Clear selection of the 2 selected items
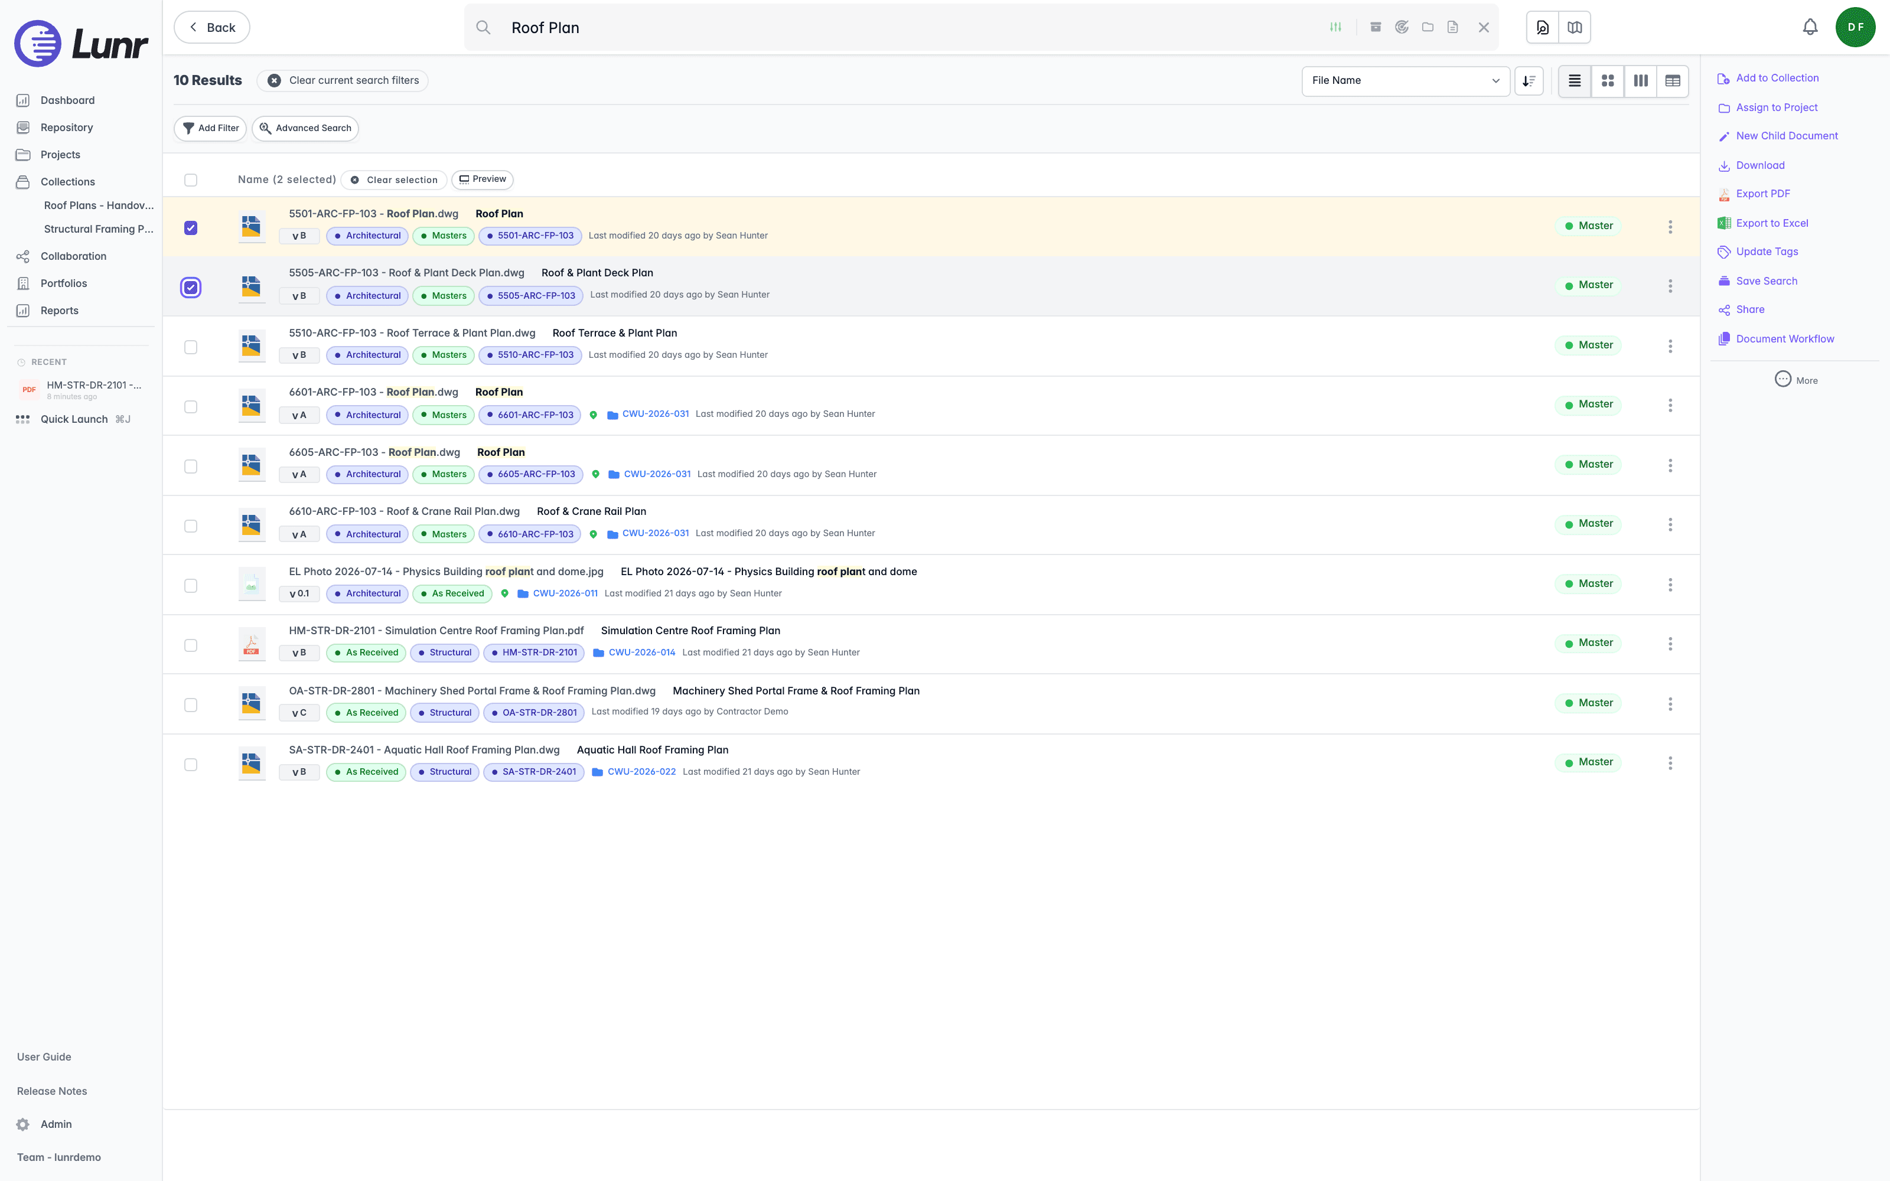Screen dimensions: 1890x1181 393,180
